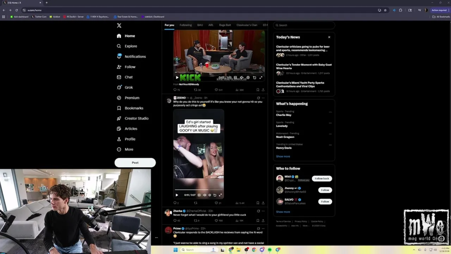This screenshot has height=254, width=451.
Task: Play the TikTok video at 0:19
Action: click(x=177, y=195)
